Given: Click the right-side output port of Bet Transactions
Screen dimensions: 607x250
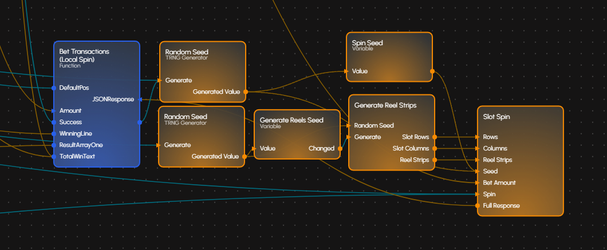Looking at the screenshot, I should 140,122.
